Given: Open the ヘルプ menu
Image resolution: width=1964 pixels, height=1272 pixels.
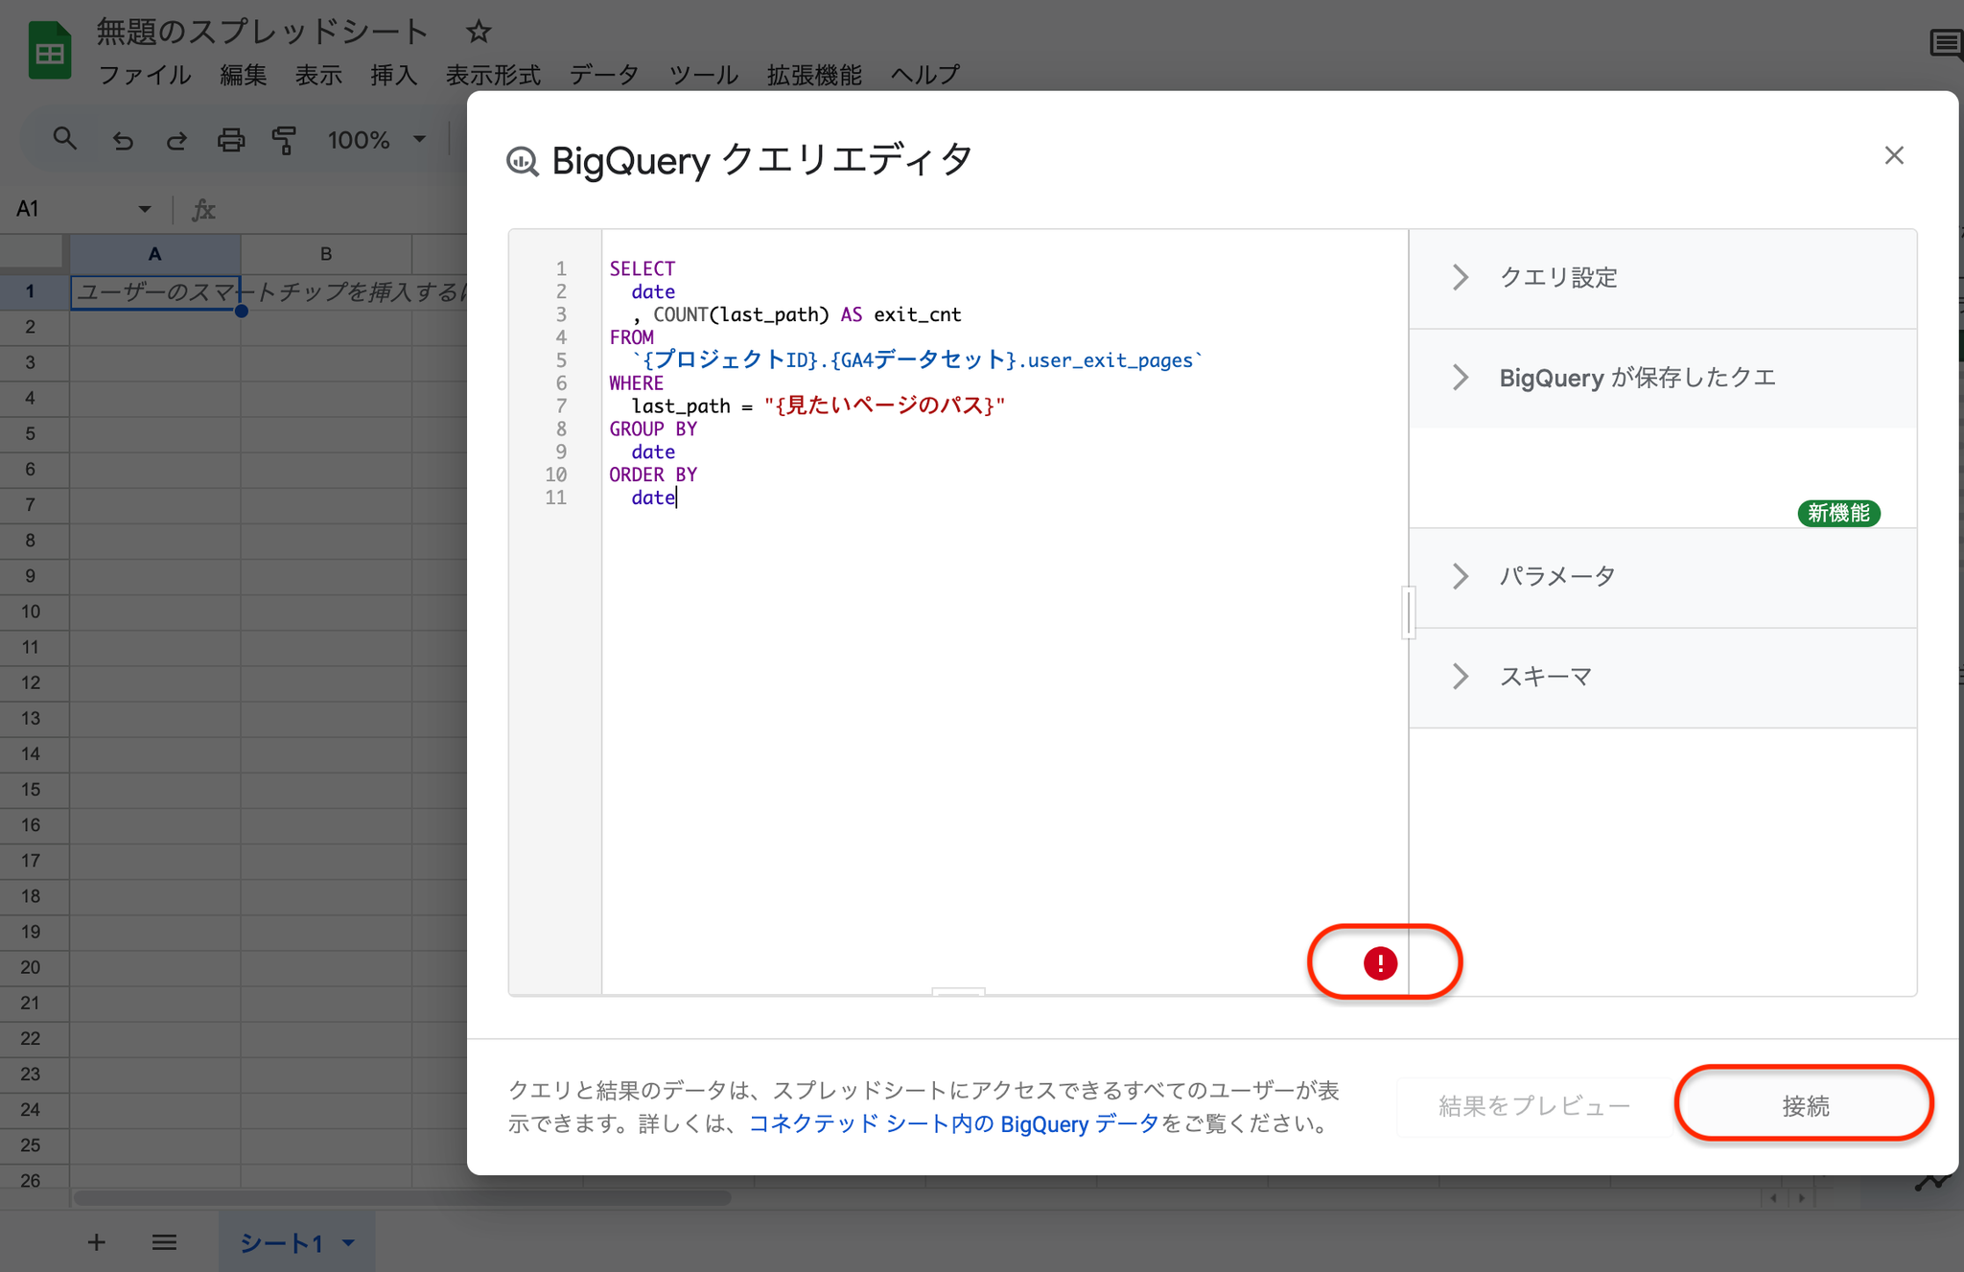Looking at the screenshot, I should [924, 75].
